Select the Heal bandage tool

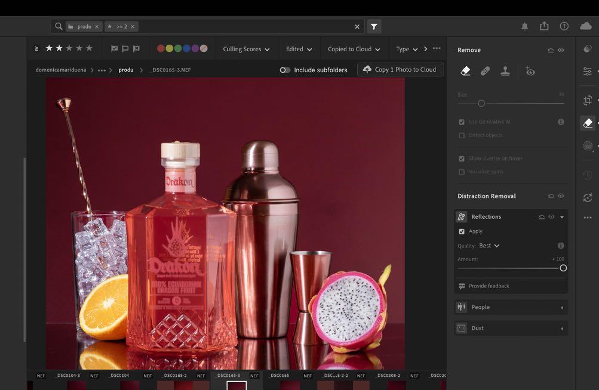[x=486, y=71]
